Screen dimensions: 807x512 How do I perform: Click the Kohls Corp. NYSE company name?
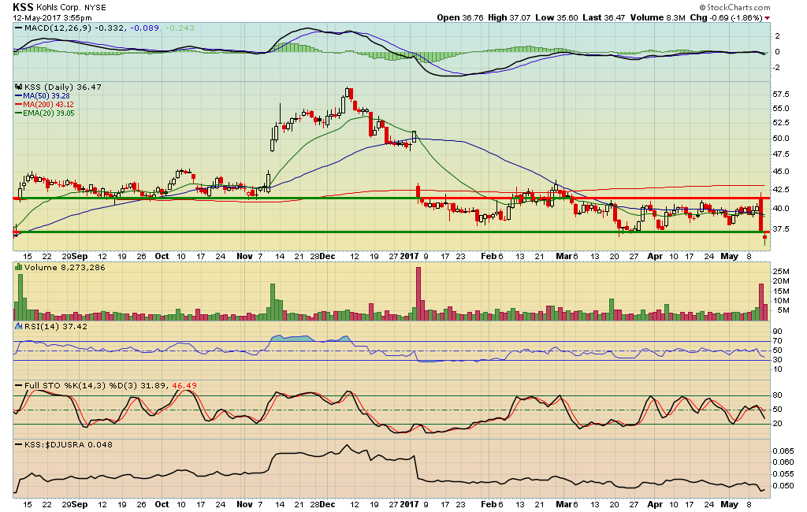coord(71,7)
